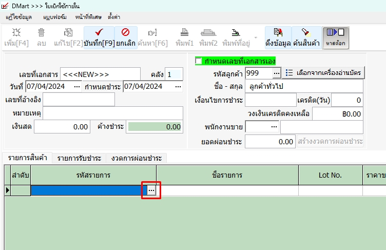
Task: Open the ตั้งค่า menu
Action: (x=114, y=17)
